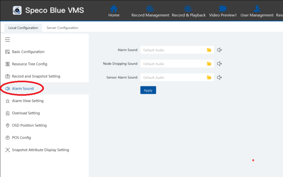Open Record Management from top bar
Viewport: 283px width, 177px height.
(150, 11)
